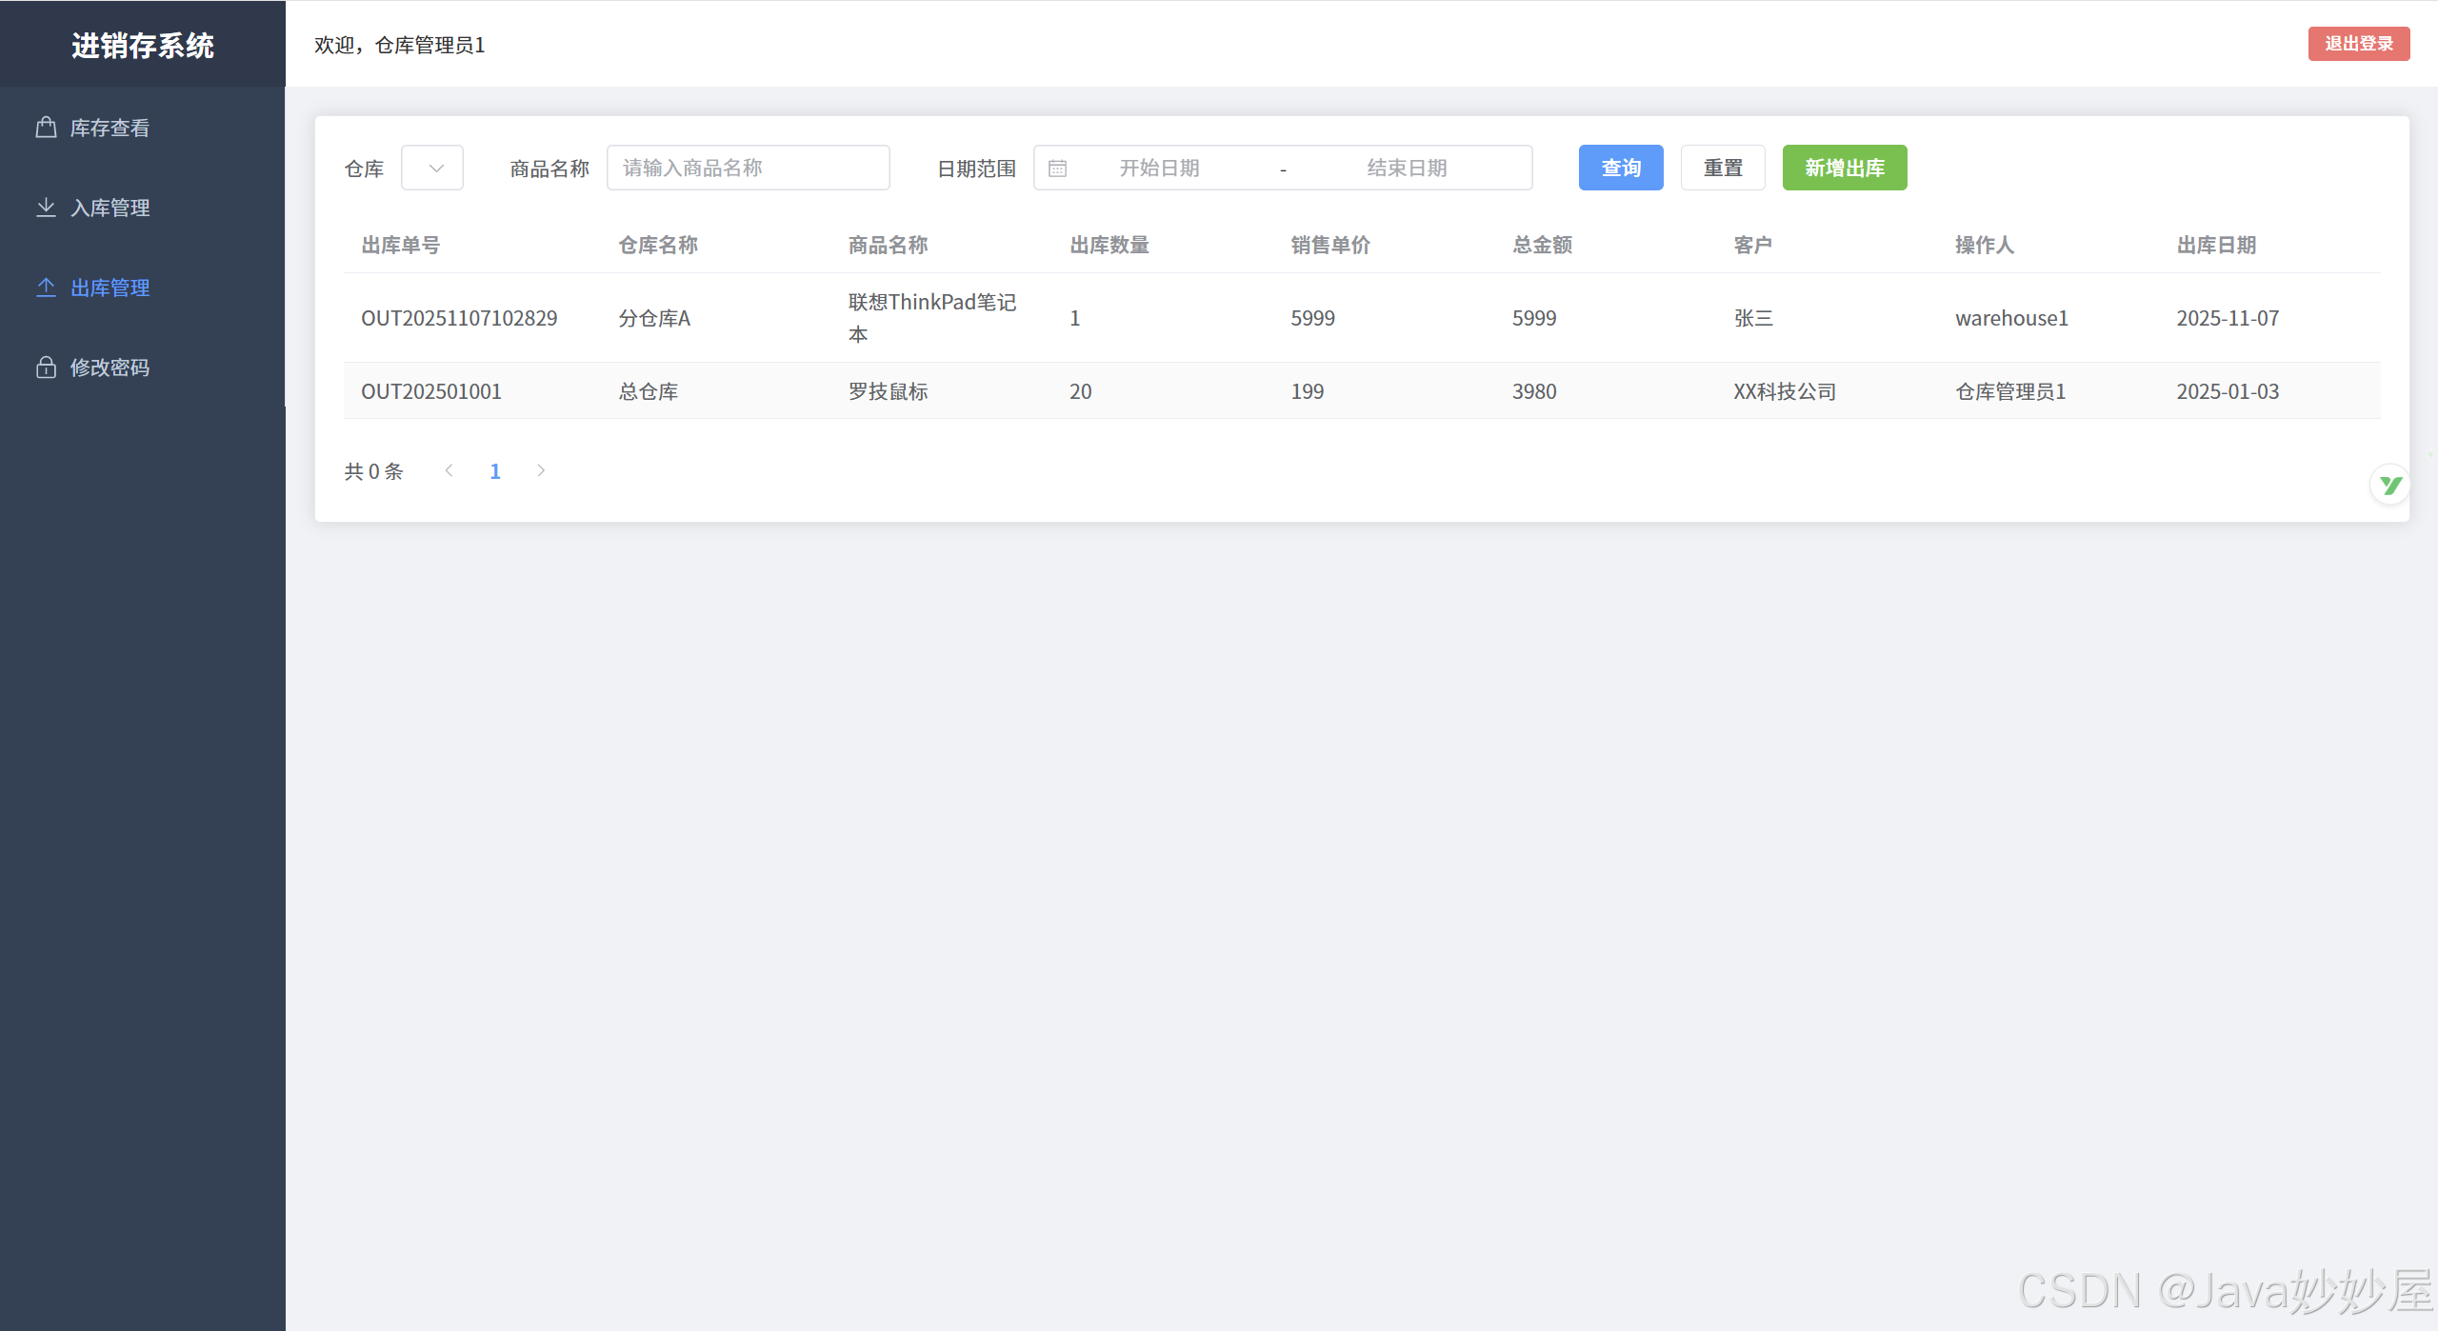Click 总仓库 cell
Viewport: 2438px width, 1331px height.
pyautogui.click(x=649, y=391)
